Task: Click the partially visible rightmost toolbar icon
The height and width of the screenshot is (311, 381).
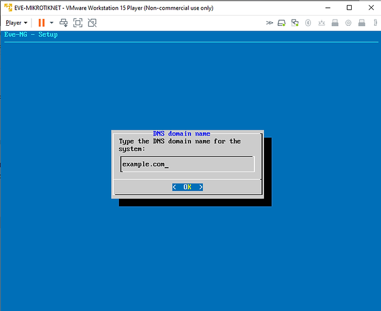Action: [x=375, y=23]
